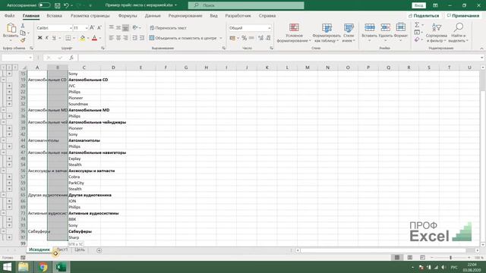Image resolution: width=486 pixels, height=273 pixels.
Task: Toggle the AutoSave (Автосохранение) switch
Action: [44, 5]
